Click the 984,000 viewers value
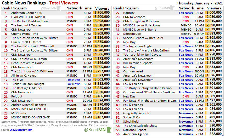Screen dimensions: 225x138 [216, 109]
